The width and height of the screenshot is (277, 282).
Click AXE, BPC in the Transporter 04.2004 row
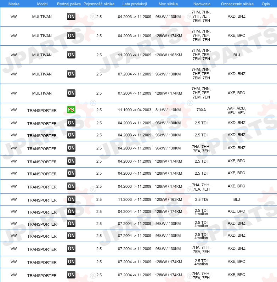coord(236,211)
